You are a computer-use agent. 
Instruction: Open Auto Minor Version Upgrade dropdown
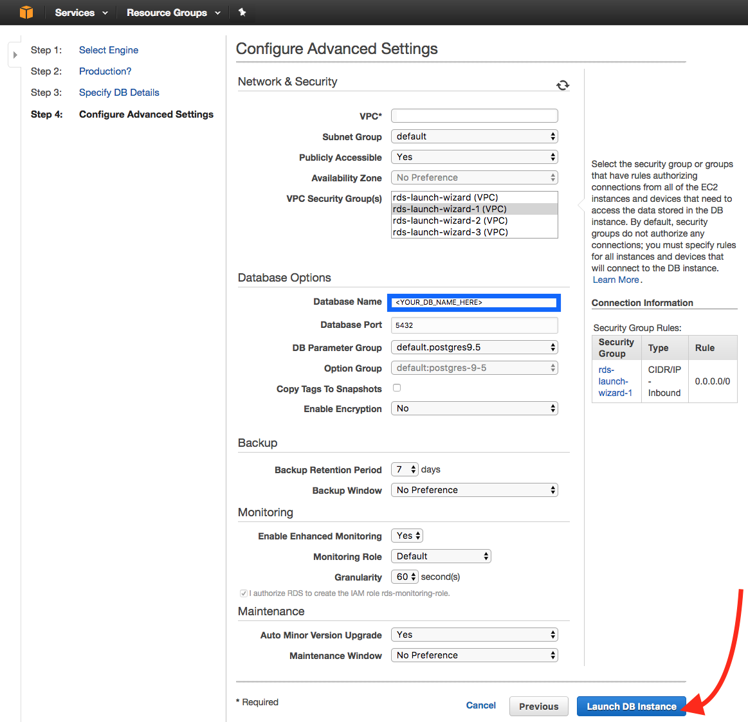(x=474, y=635)
